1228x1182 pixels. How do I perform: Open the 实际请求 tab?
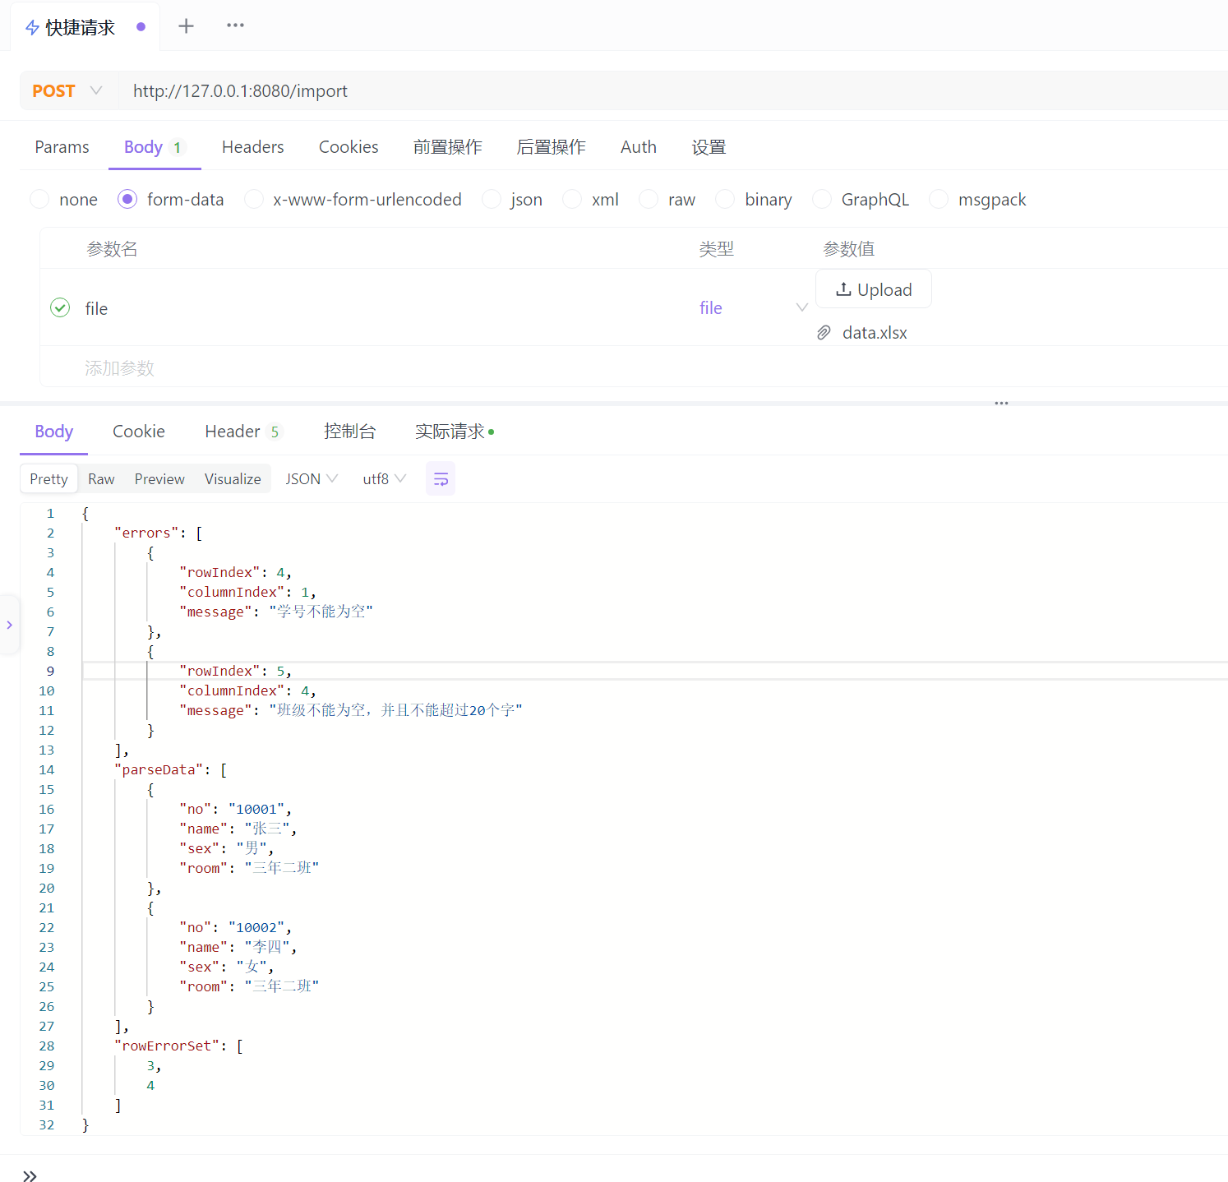point(455,432)
